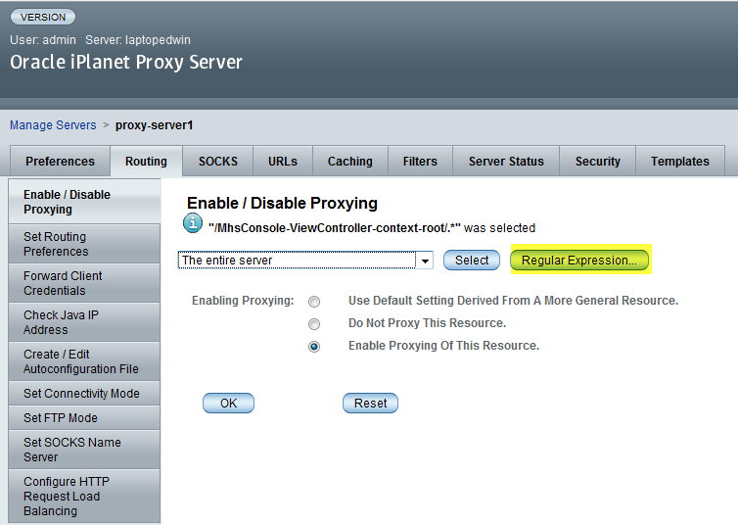
Task: Open the SOCKS tab
Action: click(x=218, y=161)
